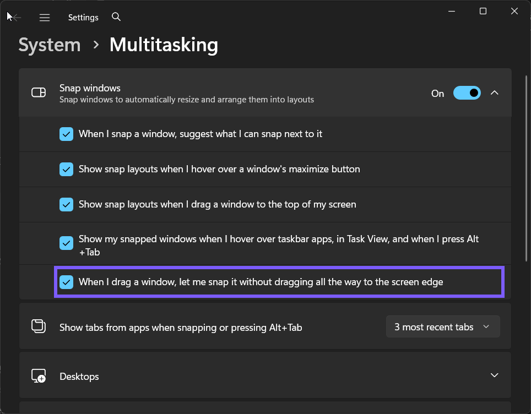This screenshot has width=531, height=414.
Task: Uncheck snap without dragging to screen edge
Action: coord(66,282)
